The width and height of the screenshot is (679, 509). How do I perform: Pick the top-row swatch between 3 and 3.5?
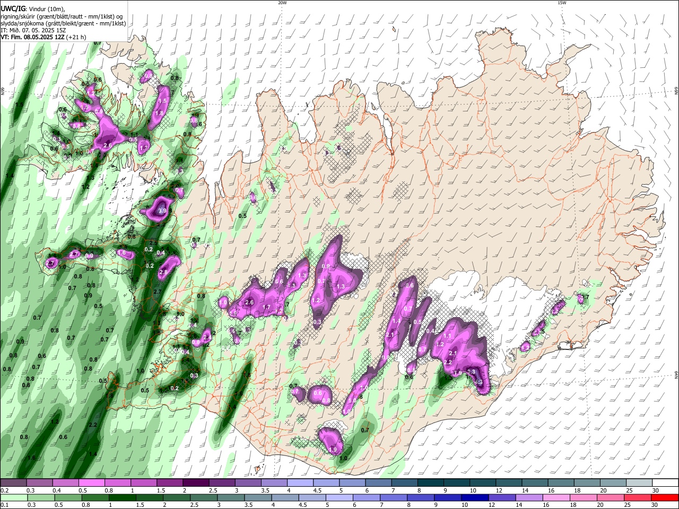coord(247,483)
